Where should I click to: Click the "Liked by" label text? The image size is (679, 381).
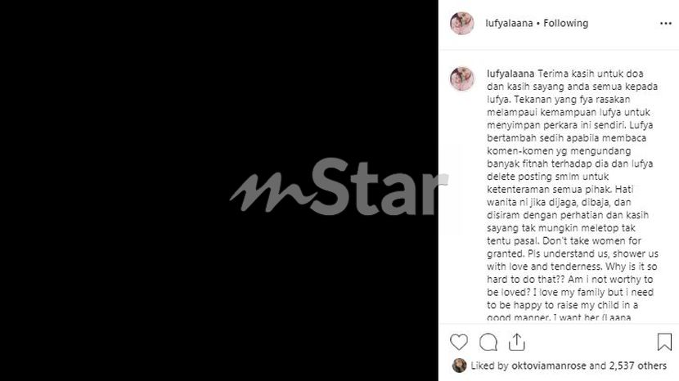tap(489, 365)
